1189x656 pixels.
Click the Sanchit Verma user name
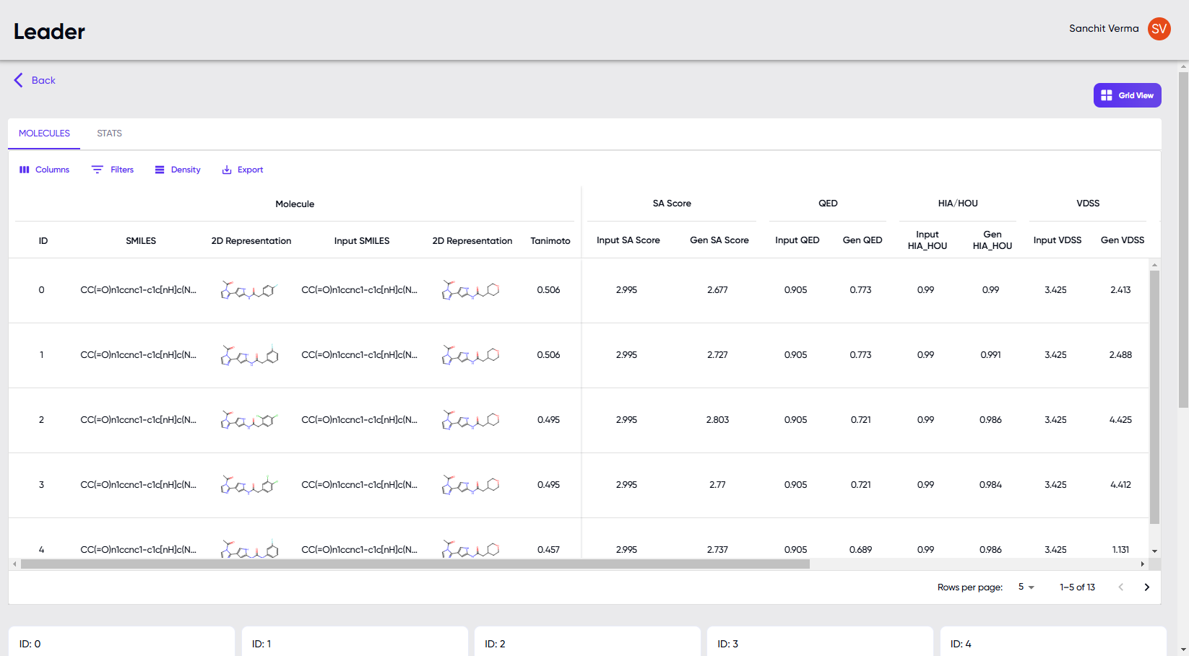coord(1104,29)
